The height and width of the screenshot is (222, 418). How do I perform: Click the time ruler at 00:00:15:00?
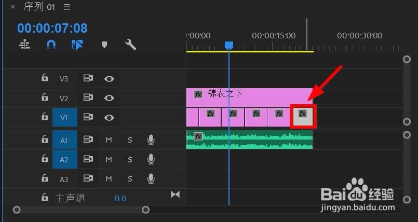(274, 35)
